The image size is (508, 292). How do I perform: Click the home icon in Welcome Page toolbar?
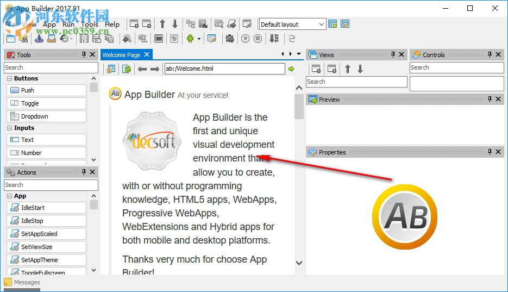pyautogui.click(x=111, y=69)
